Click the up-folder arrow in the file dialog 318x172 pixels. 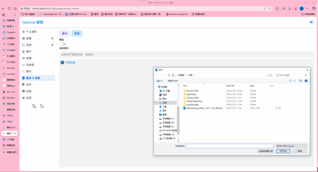tap(169, 75)
